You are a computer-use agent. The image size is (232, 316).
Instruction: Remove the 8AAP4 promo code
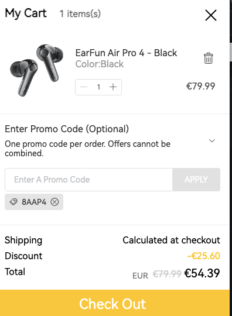[x=54, y=202]
